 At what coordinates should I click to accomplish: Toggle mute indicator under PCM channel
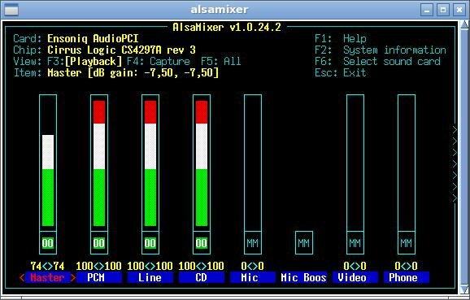point(99,243)
